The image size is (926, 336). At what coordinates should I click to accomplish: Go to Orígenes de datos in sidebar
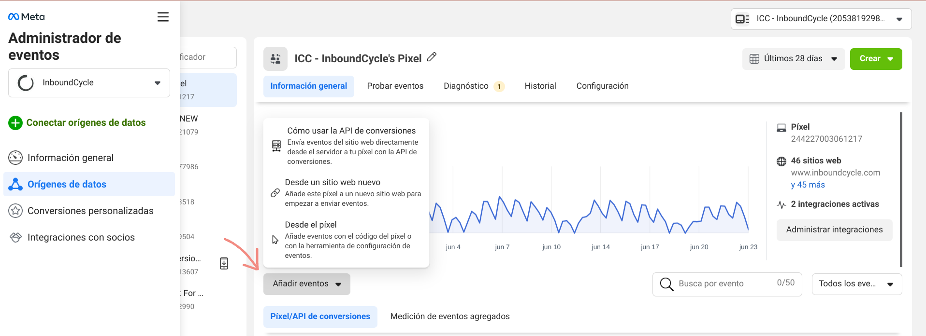tap(89, 184)
